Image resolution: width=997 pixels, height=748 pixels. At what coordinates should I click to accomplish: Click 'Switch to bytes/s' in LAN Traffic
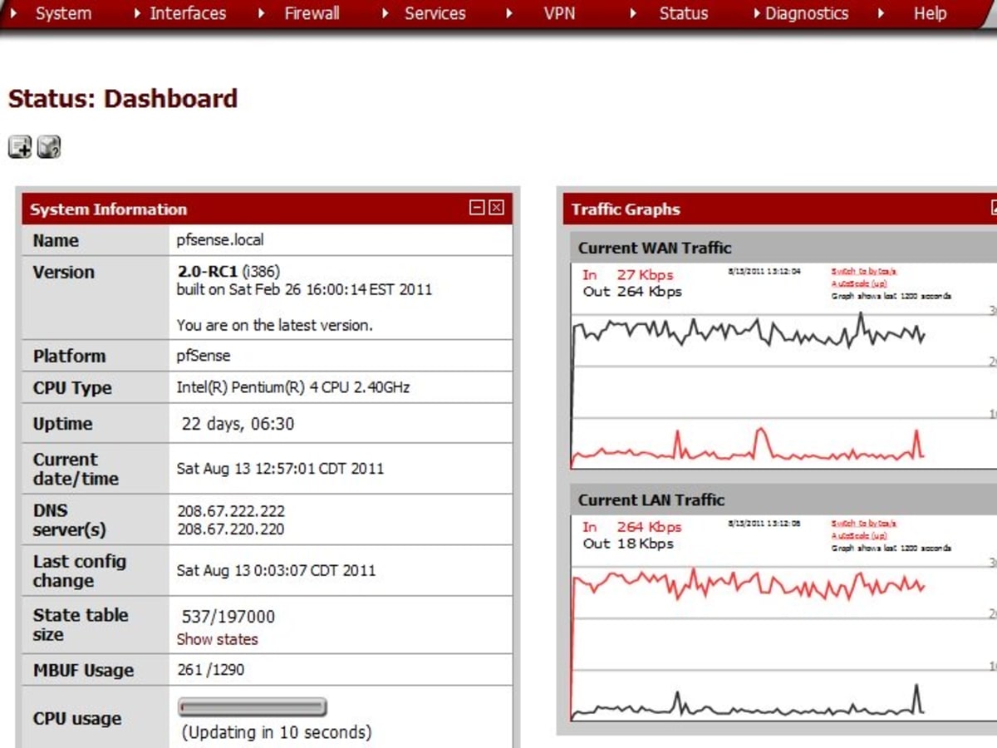pyautogui.click(x=864, y=524)
